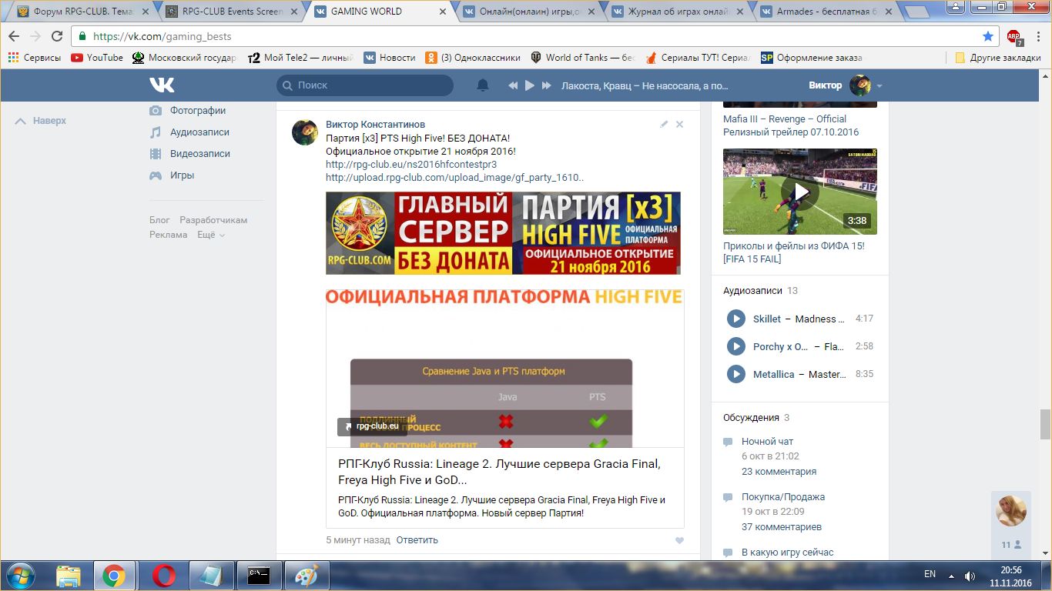Delete the post with X icon

679,124
